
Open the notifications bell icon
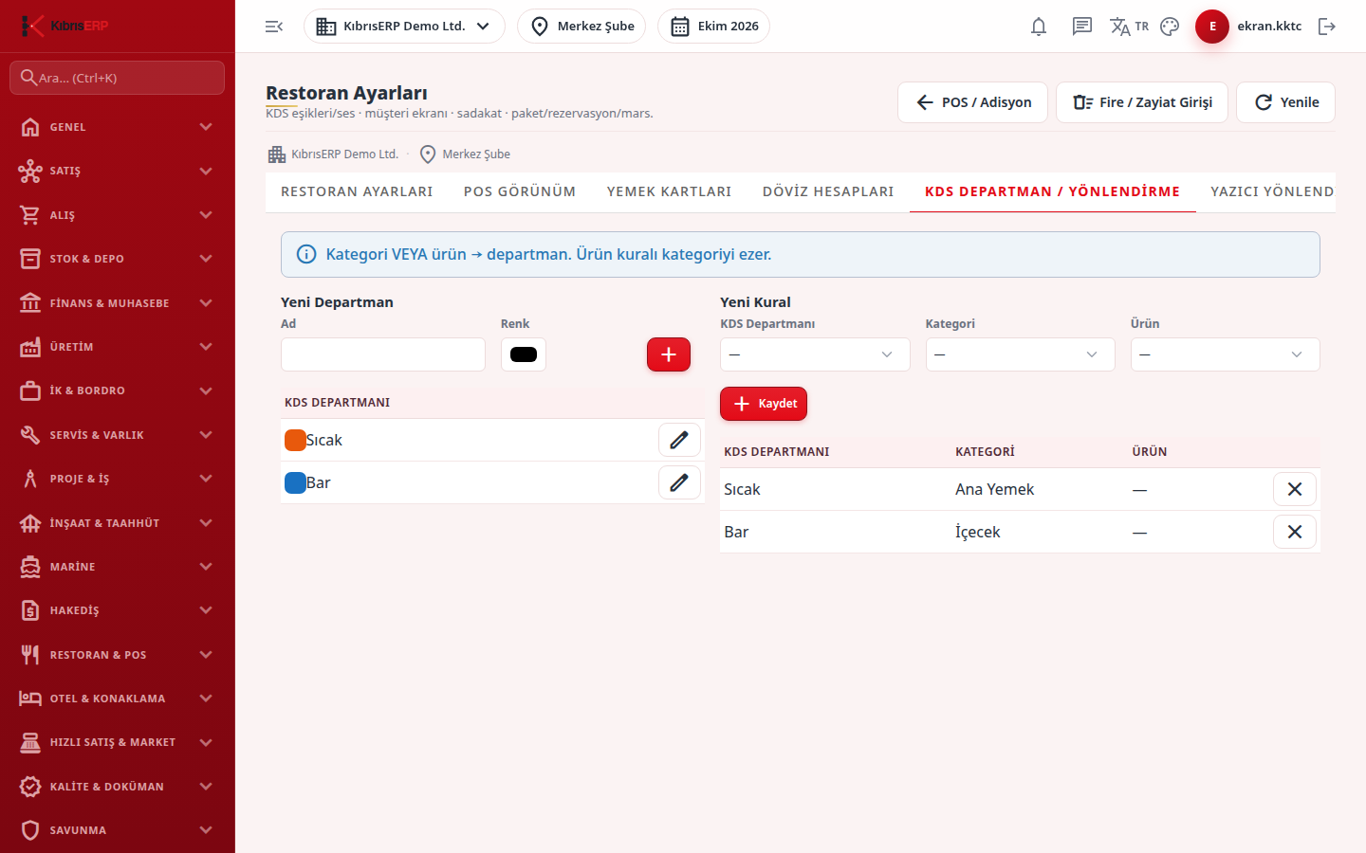click(1039, 27)
